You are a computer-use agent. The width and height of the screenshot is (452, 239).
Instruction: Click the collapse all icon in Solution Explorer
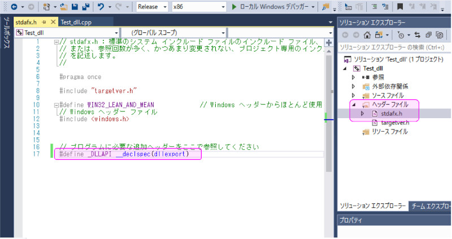coord(428,35)
